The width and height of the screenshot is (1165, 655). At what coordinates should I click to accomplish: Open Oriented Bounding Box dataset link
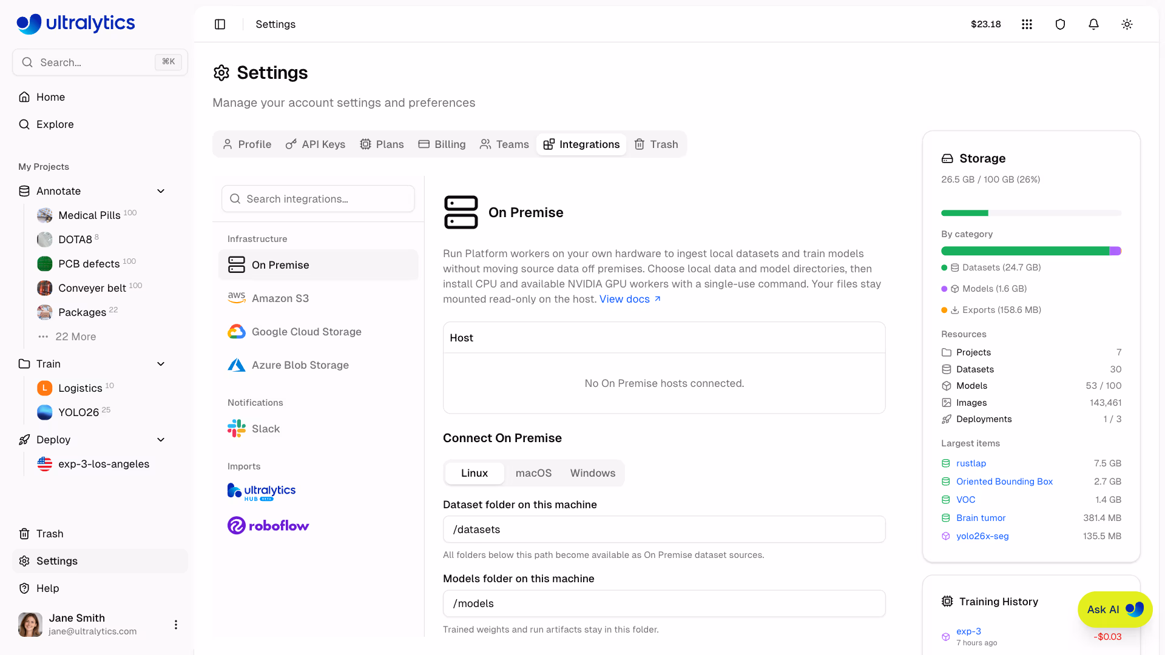tap(1004, 482)
